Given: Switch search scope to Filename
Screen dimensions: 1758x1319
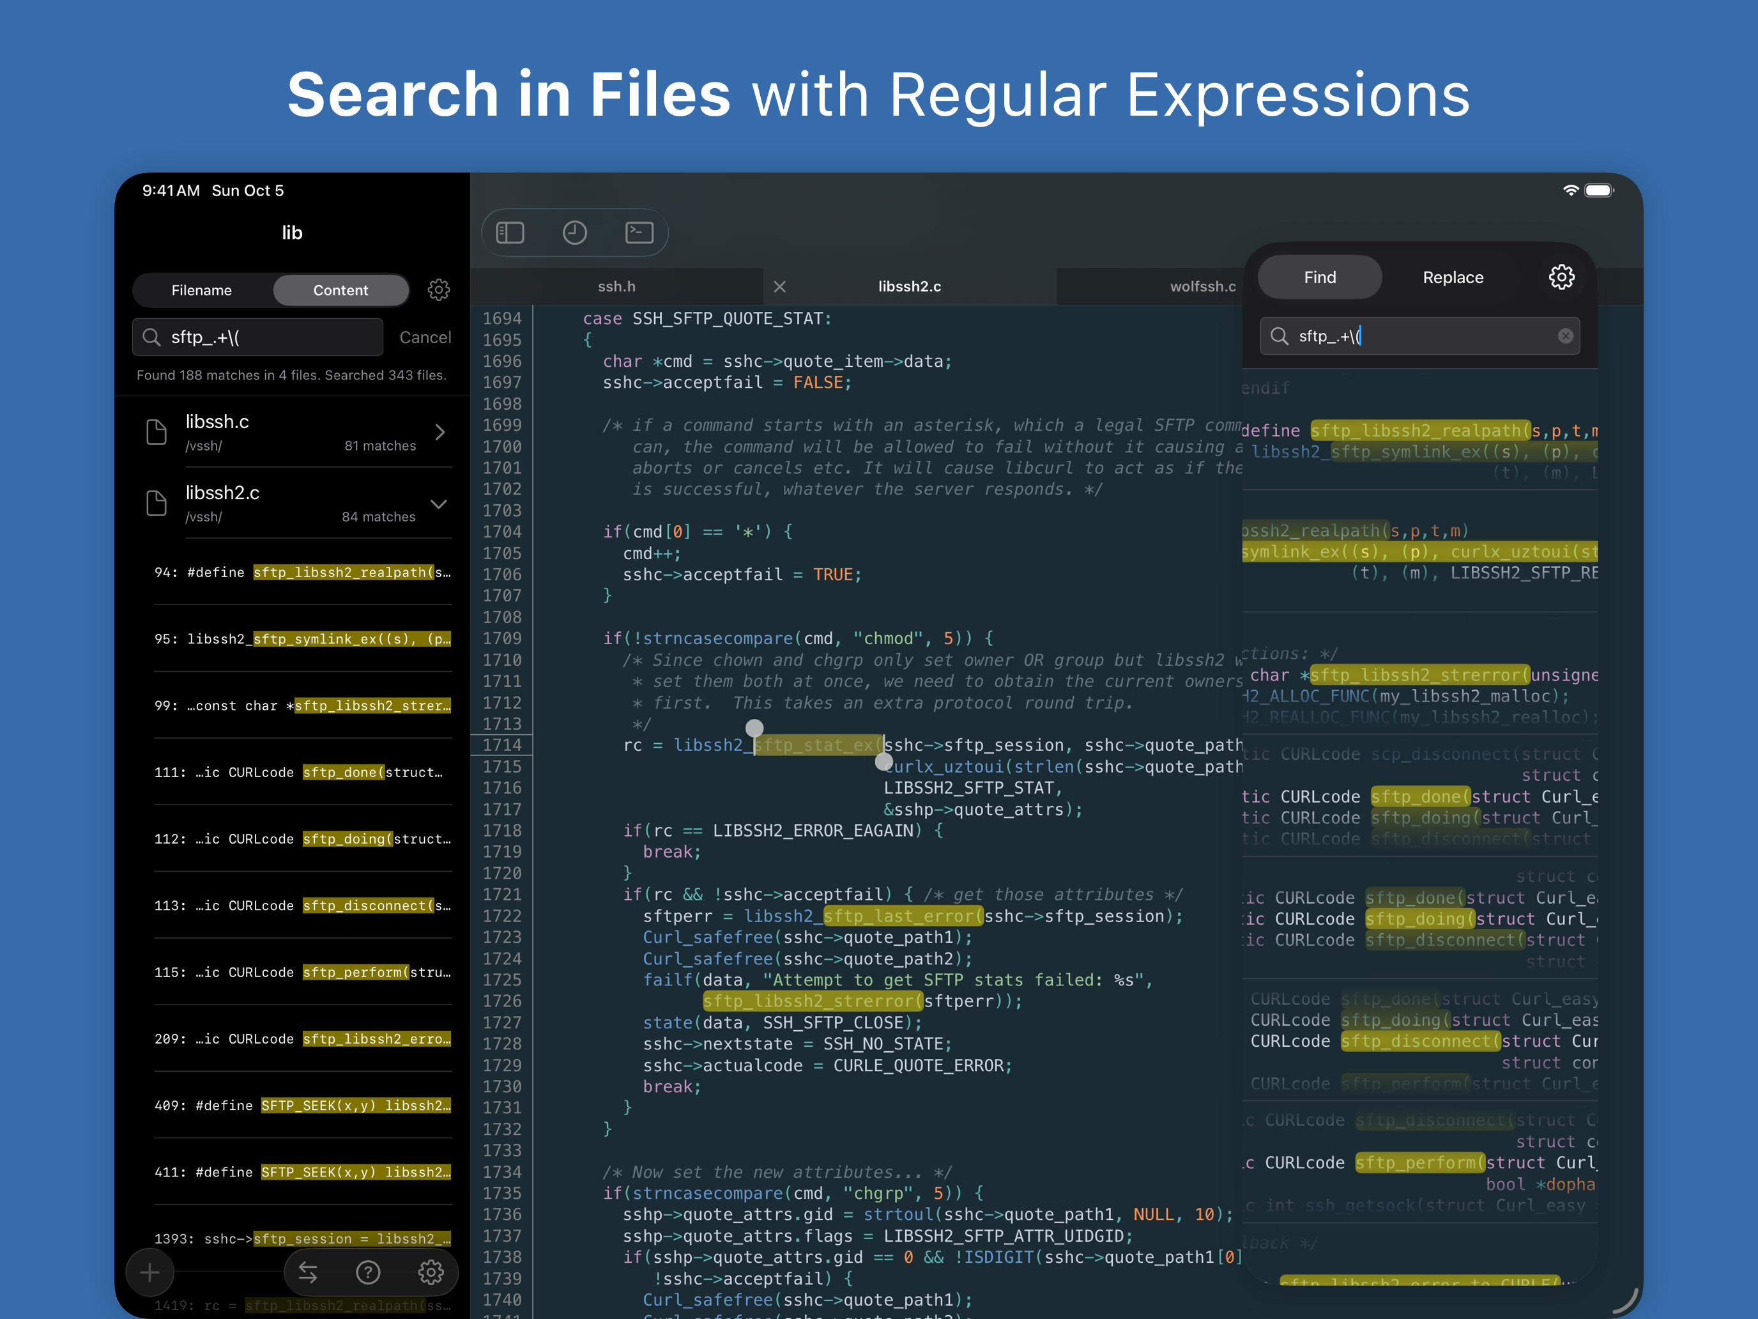Looking at the screenshot, I should pyautogui.click(x=202, y=289).
